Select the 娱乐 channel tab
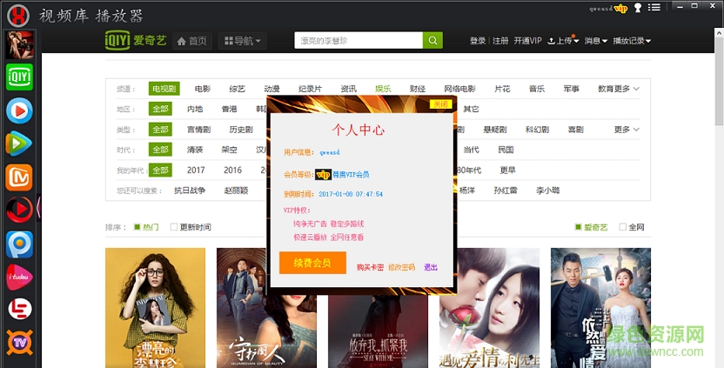 pyautogui.click(x=383, y=89)
